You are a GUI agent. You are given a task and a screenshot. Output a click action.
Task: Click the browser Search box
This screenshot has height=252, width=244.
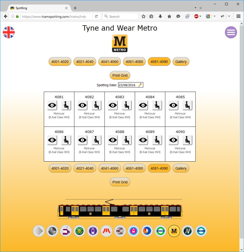pyautogui.click(x=120, y=16)
